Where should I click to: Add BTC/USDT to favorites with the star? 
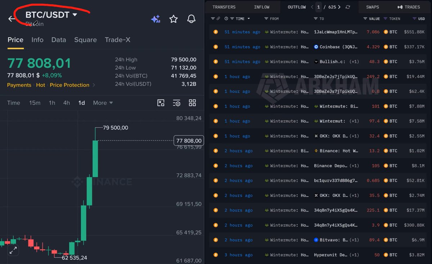pos(174,19)
